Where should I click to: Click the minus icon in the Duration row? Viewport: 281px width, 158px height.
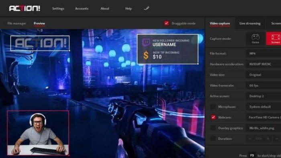249,139
